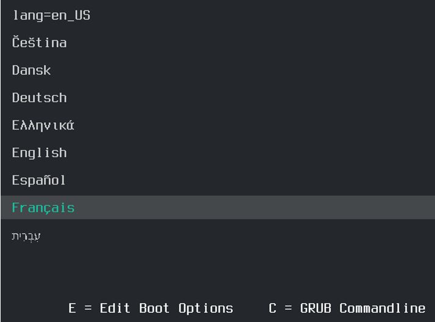Screen dimensions: 435x322
Task: Click the GRUB Commandline label text
Action: pos(362,308)
